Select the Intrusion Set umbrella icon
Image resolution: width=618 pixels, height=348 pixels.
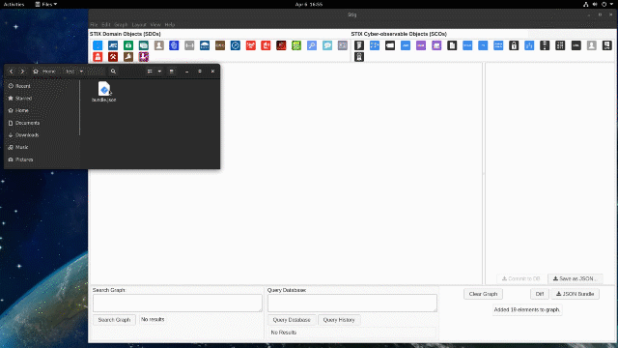205,45
